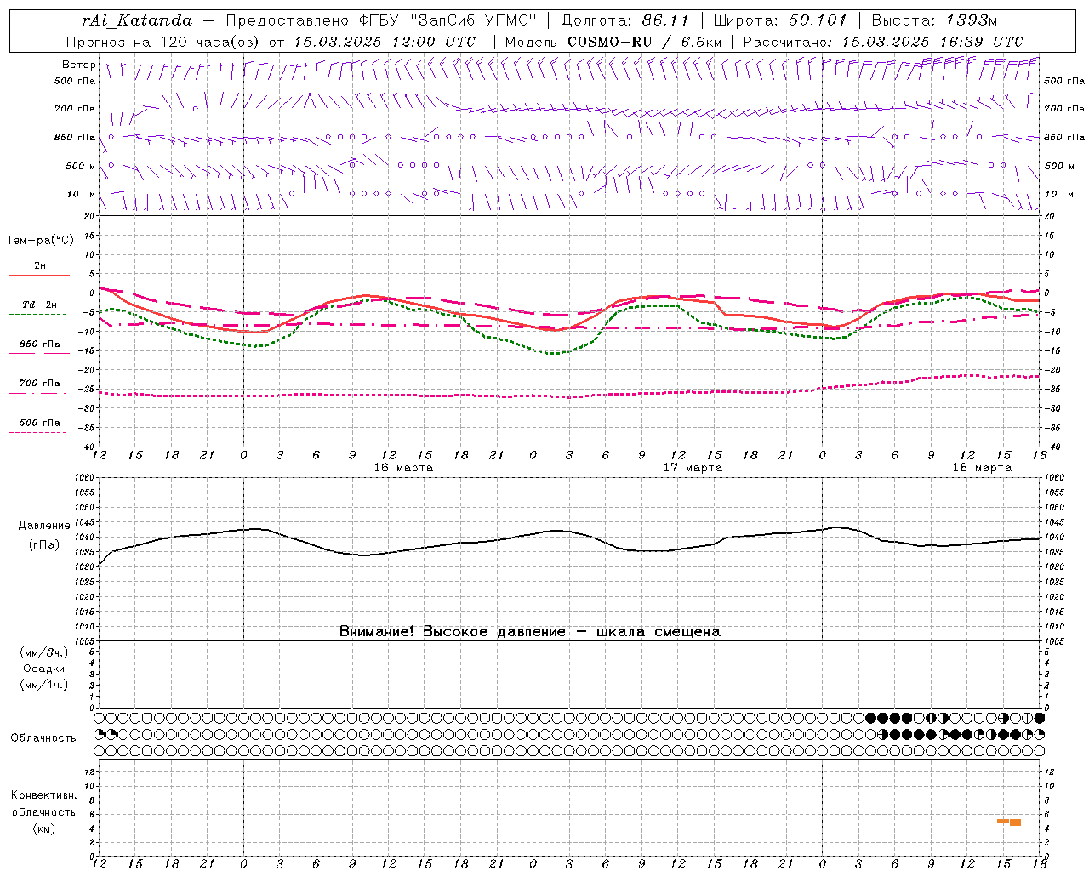Screen dimensions: 1089x871
Task: Click the orange convective cloud bar
Action: coord(1009,822)
